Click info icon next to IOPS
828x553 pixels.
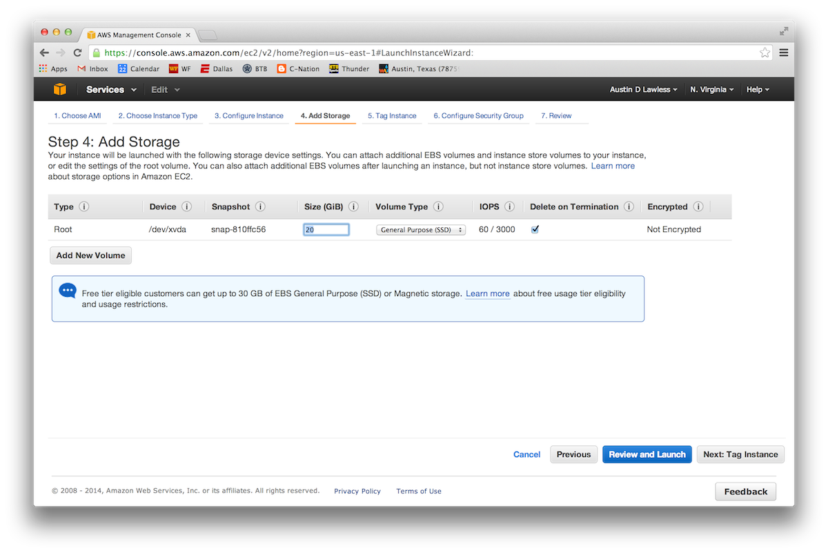(x=510, y=206)
